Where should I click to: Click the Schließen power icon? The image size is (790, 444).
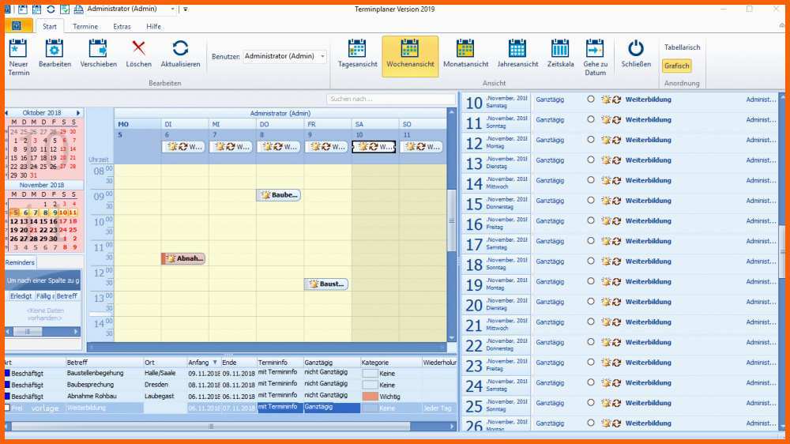[x=636, y=48]
